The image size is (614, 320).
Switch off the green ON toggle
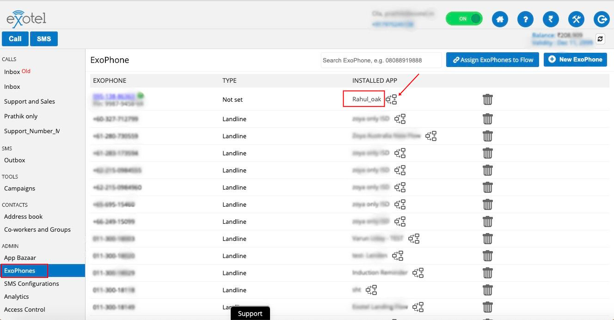[464, 19]
